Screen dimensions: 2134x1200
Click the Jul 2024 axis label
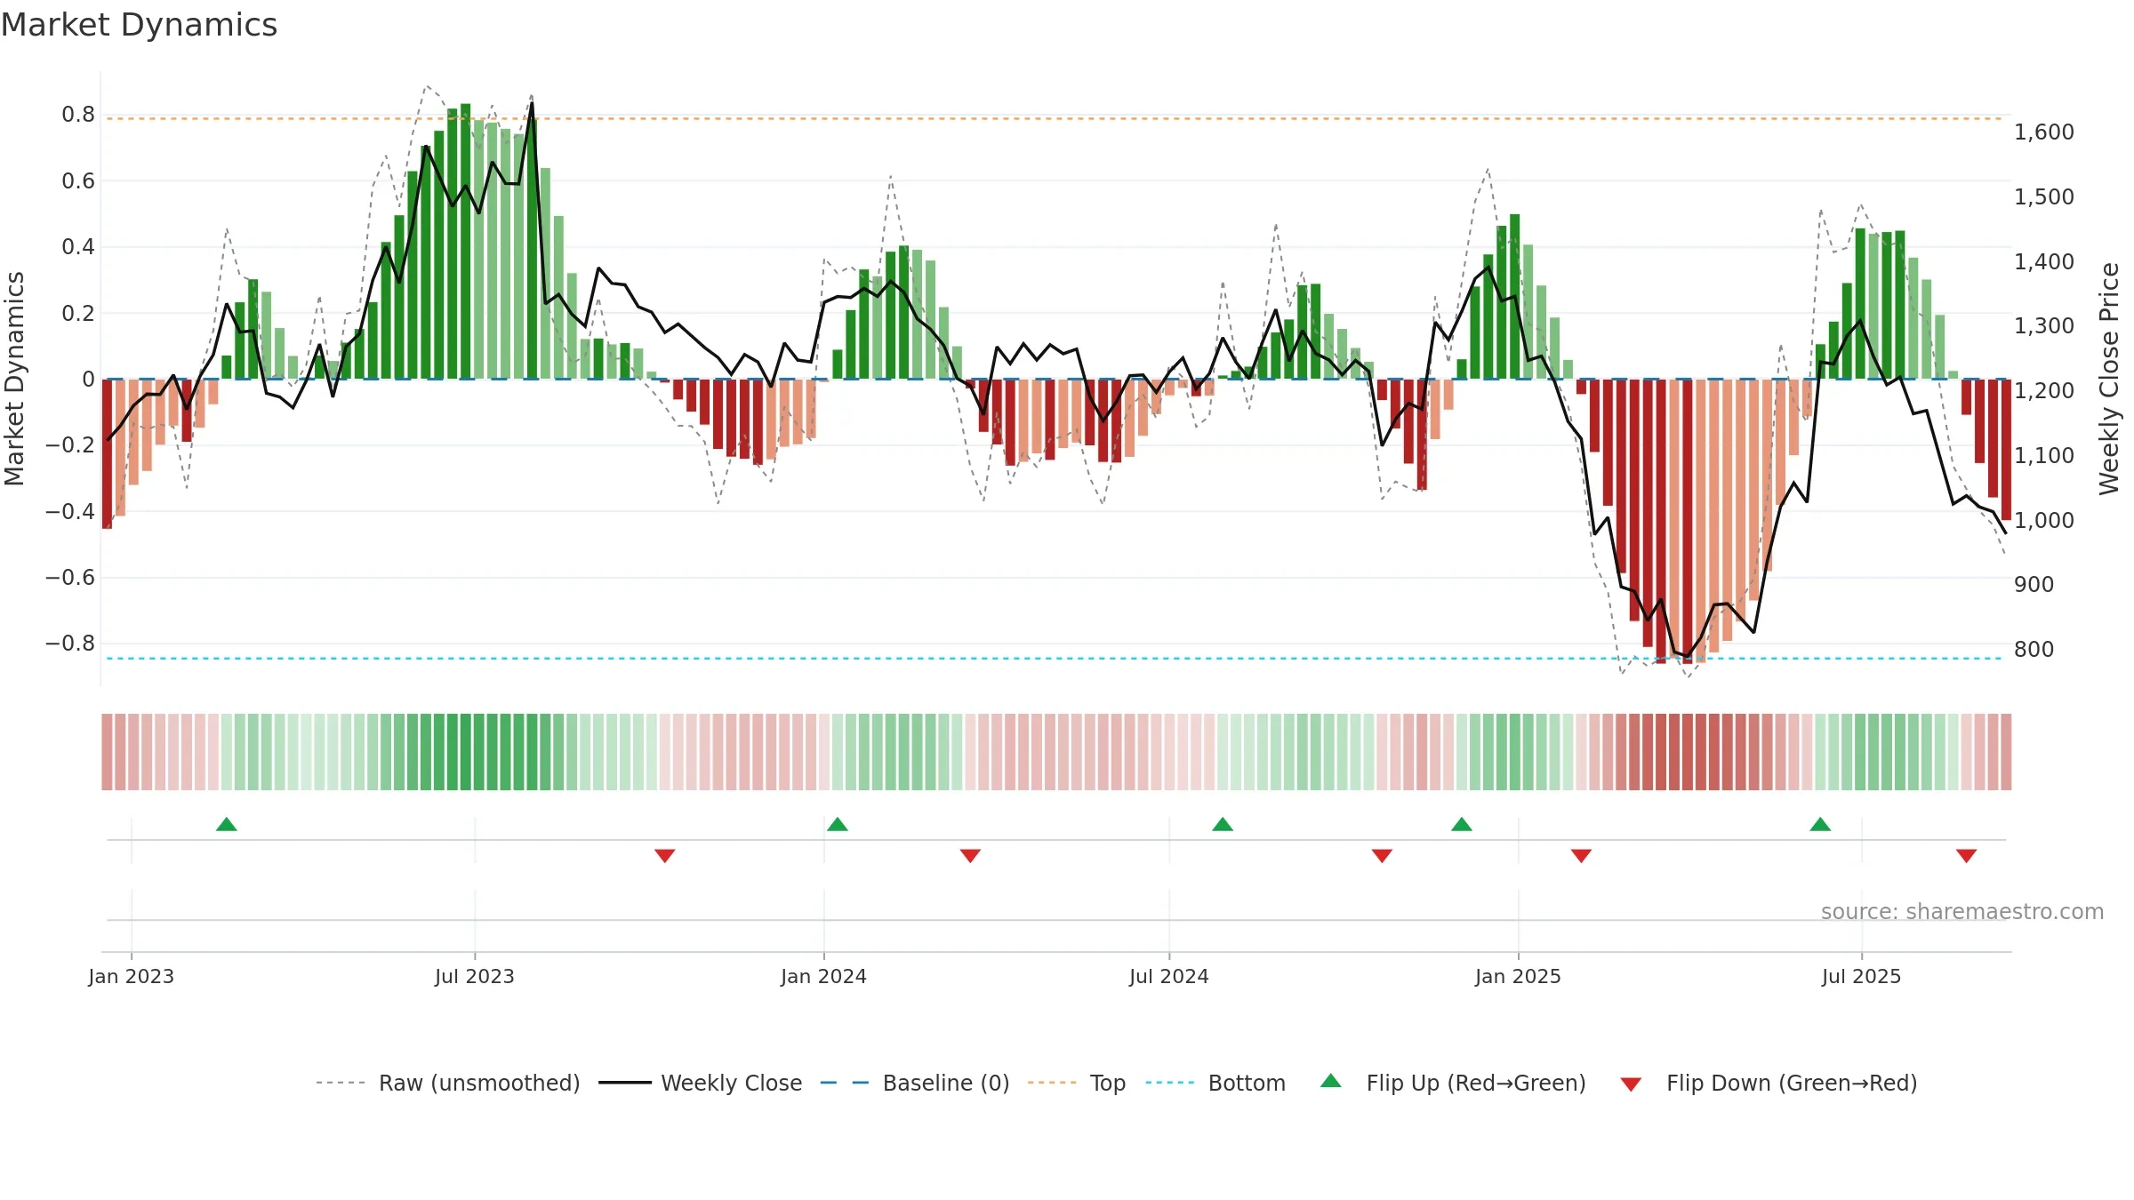(1169, 976)
